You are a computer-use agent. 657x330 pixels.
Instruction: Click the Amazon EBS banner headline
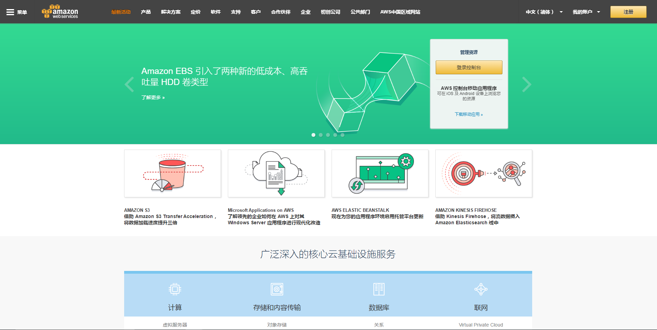point(224,76)
